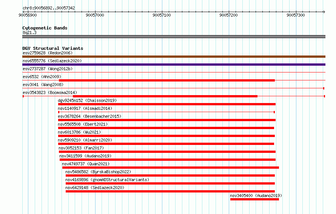Open variant label esv3678264 (Besenbacher2015)
The width and height of the screenshot is (336, 214).
click(89, 116)
